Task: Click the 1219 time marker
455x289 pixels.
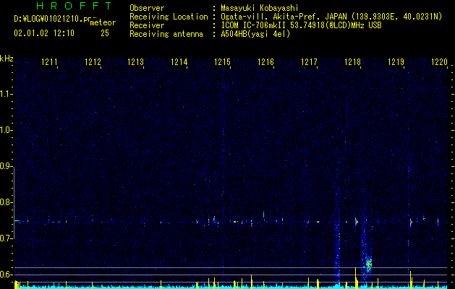Action: (396, 61)
